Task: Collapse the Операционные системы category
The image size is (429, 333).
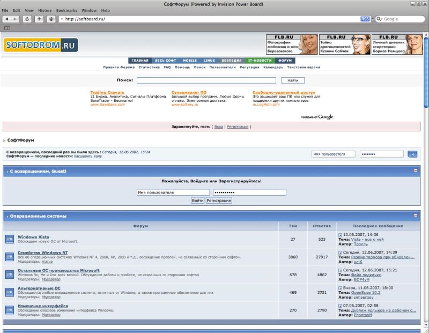Action: click(415, 216)
